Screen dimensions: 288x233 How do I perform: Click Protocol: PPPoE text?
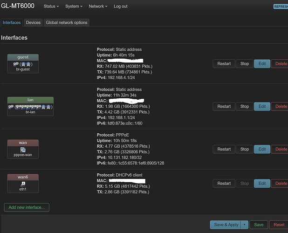113,135
